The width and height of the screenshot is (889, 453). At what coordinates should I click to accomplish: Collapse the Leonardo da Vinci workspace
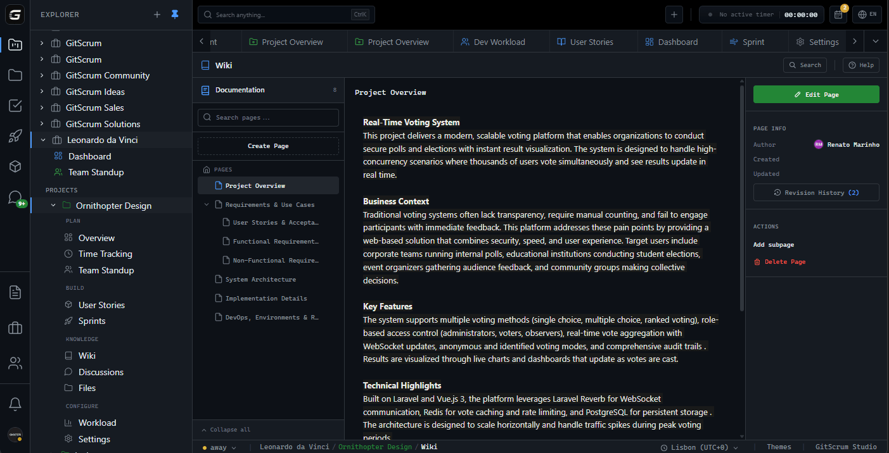point(43,140)
